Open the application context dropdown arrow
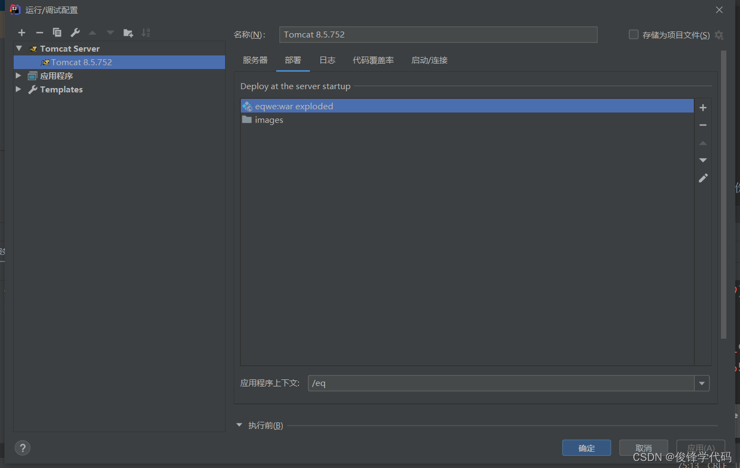 (x=702, y=383)
